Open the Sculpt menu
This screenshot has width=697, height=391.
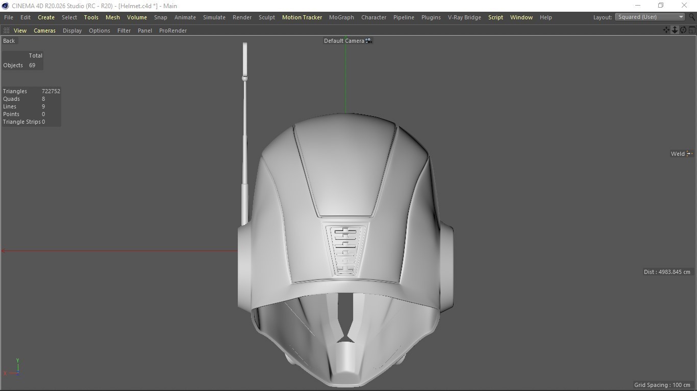(266, 17)
